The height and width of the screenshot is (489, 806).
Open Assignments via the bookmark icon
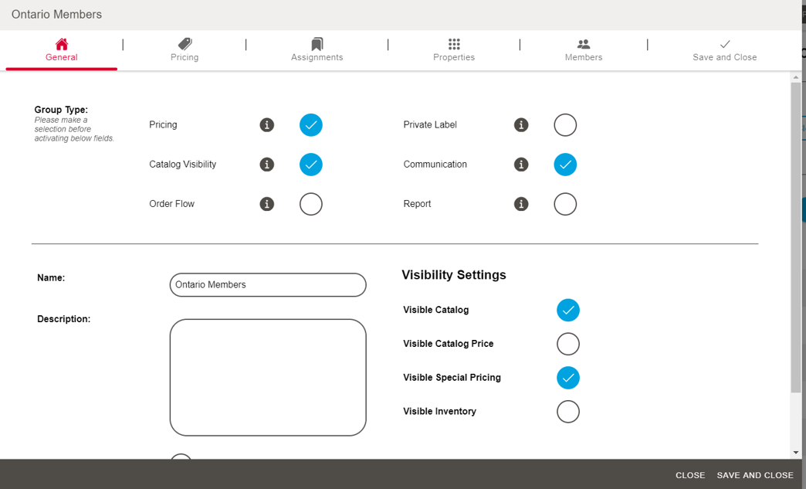pyautogui.click(x=317, y=45)
